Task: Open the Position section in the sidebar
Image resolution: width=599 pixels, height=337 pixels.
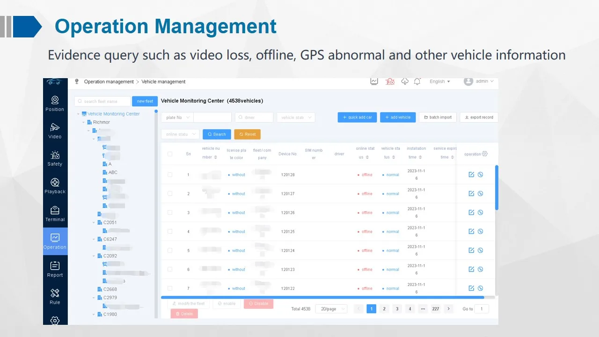Action: point(55,103)
